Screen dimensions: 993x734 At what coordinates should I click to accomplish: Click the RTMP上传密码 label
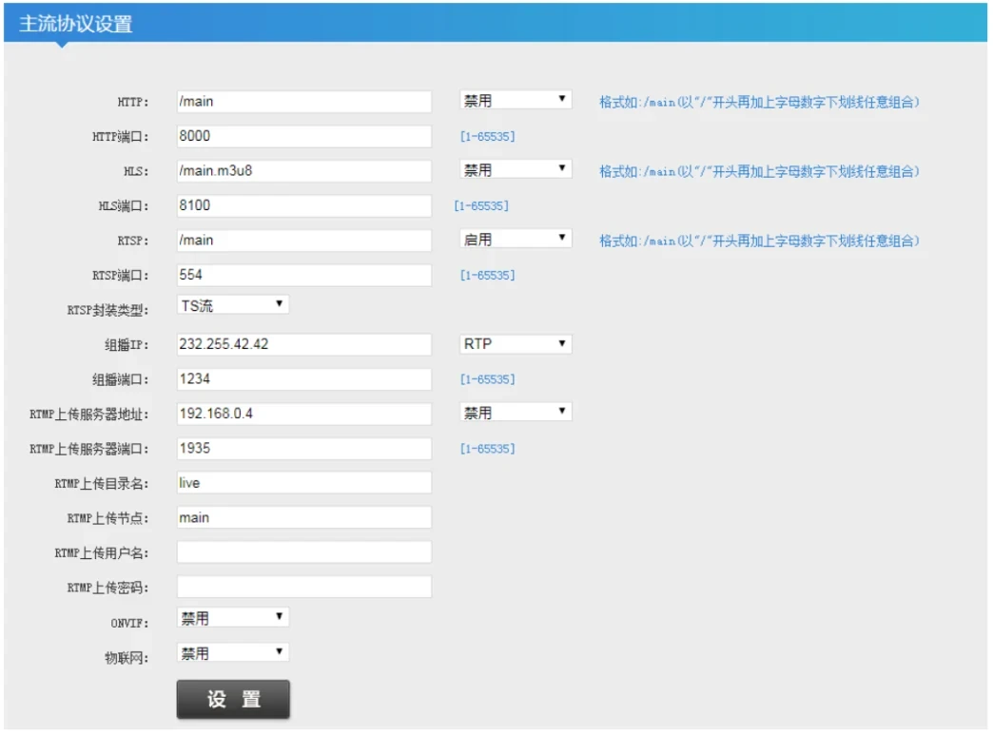coord(108,589)
